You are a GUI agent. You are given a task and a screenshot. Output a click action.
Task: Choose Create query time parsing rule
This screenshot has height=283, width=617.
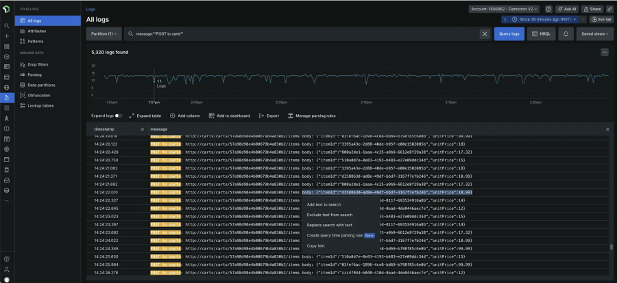(x=340, y=236)
